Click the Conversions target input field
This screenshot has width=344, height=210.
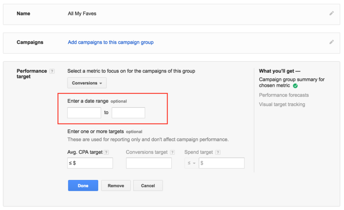(149, 163)
